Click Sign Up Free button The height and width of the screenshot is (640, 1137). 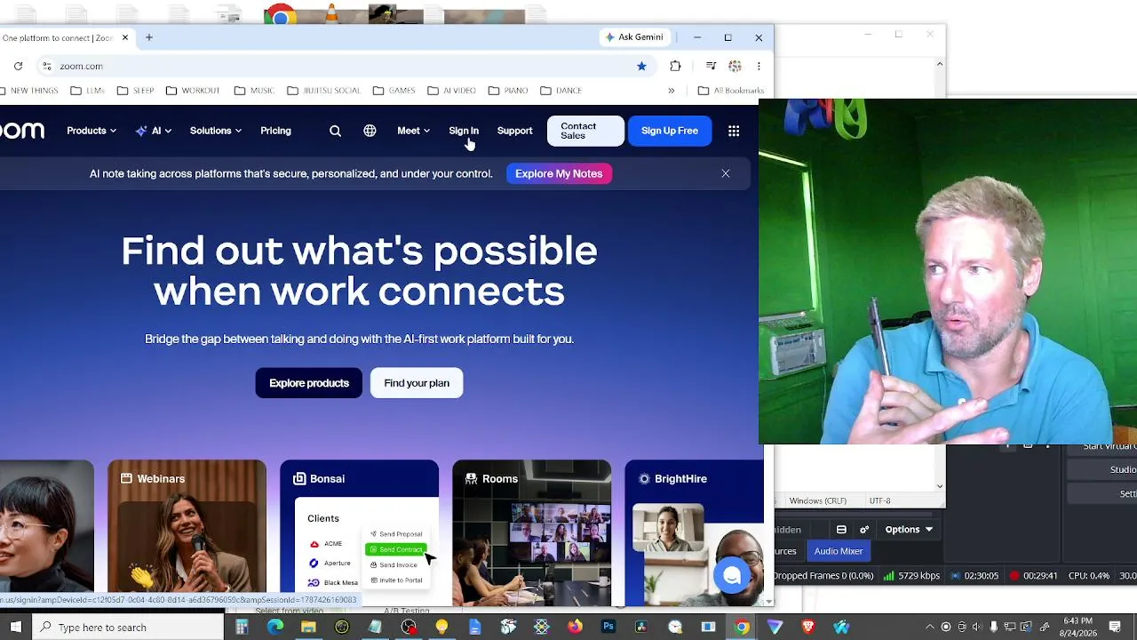pos(670,131)
